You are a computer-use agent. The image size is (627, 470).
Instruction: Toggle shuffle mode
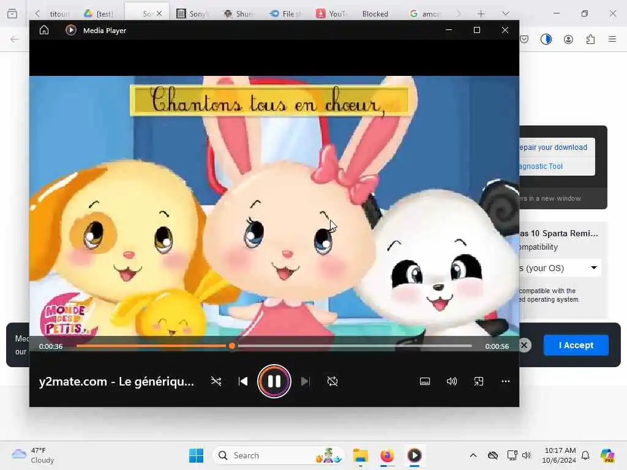216,381
